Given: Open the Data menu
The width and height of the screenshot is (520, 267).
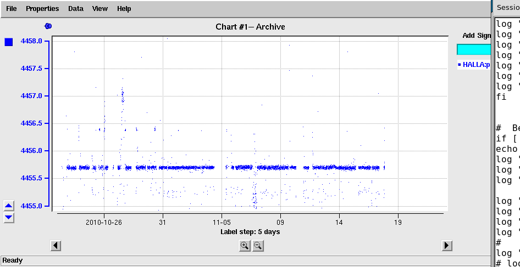Looking at the screenshot, I should pyautogui.click(x=76, y=9).
